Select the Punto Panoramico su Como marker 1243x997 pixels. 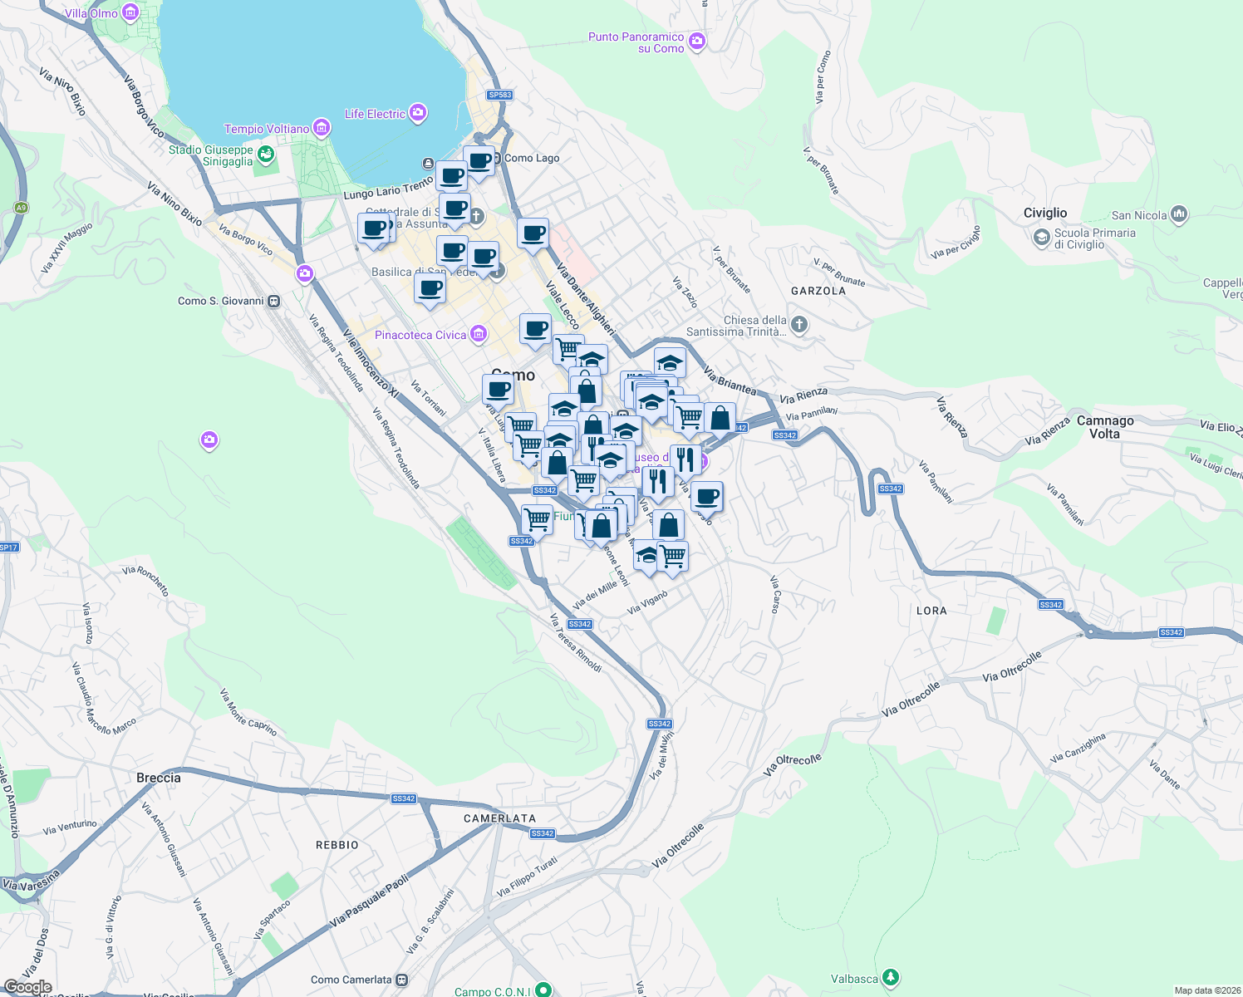(699, 41)
